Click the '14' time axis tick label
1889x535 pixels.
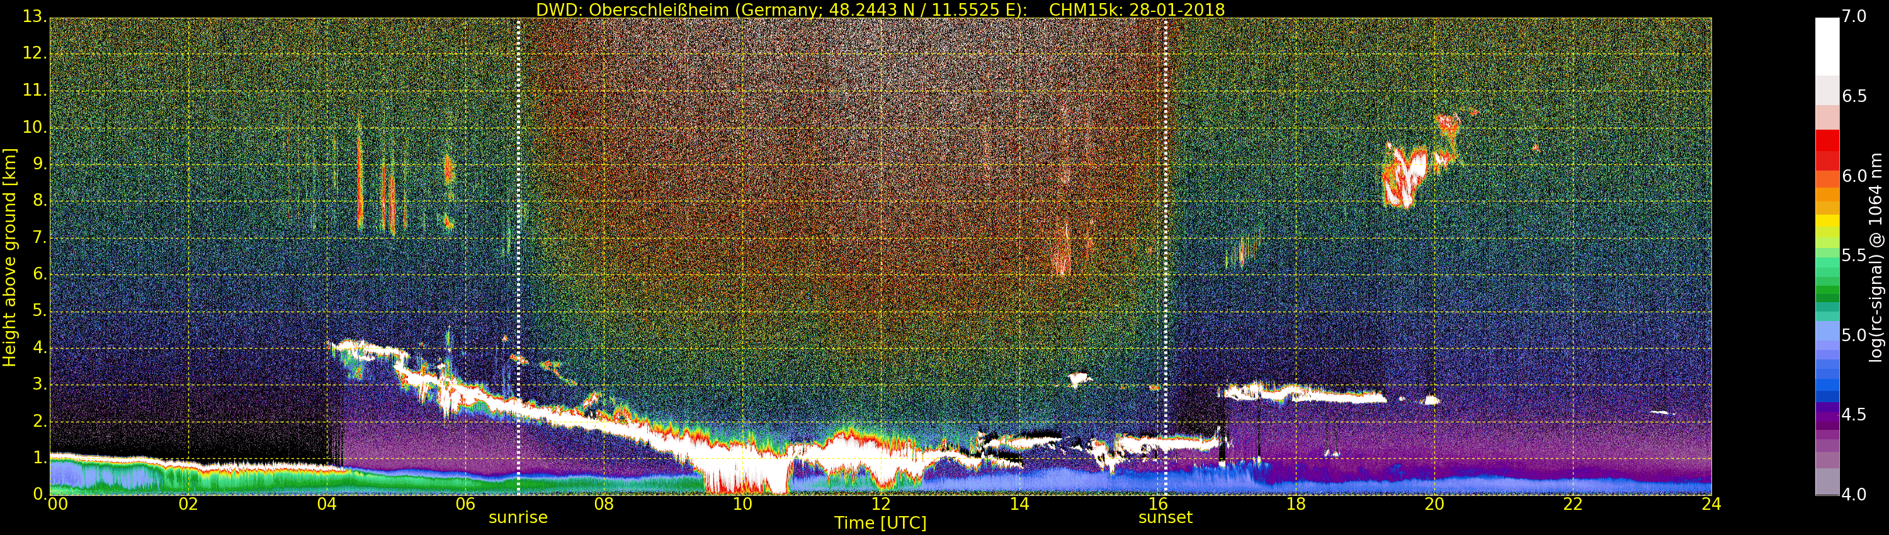pyautogui.click(x=1019, y=504)
